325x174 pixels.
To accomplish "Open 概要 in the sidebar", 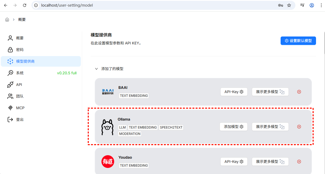I will (20, 38).
